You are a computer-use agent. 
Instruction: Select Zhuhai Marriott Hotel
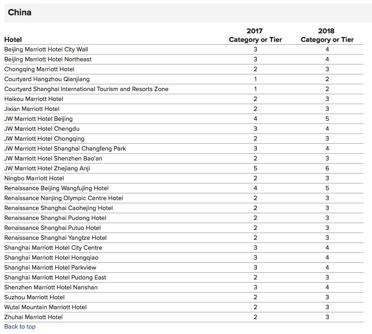point(33,317)
